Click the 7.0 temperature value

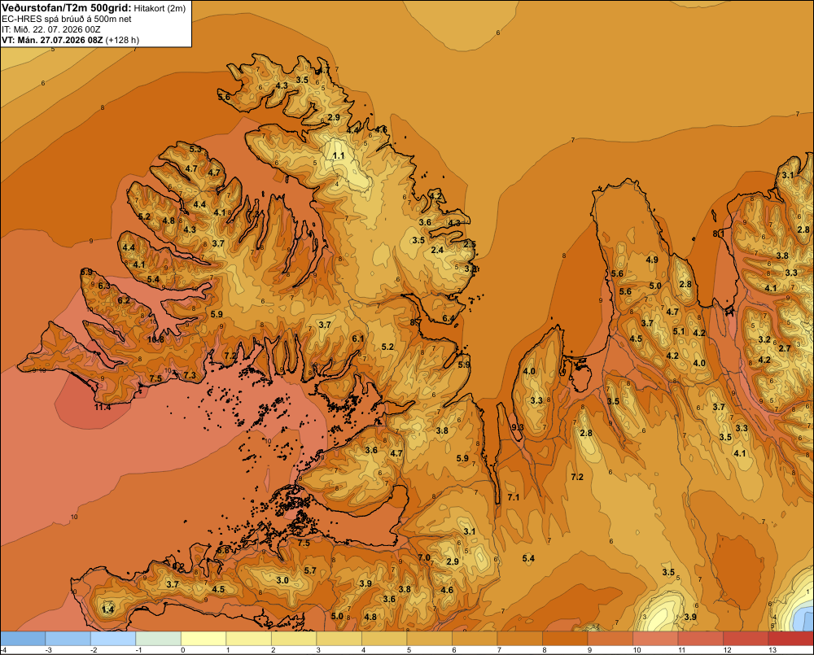(x=424, y=557)
